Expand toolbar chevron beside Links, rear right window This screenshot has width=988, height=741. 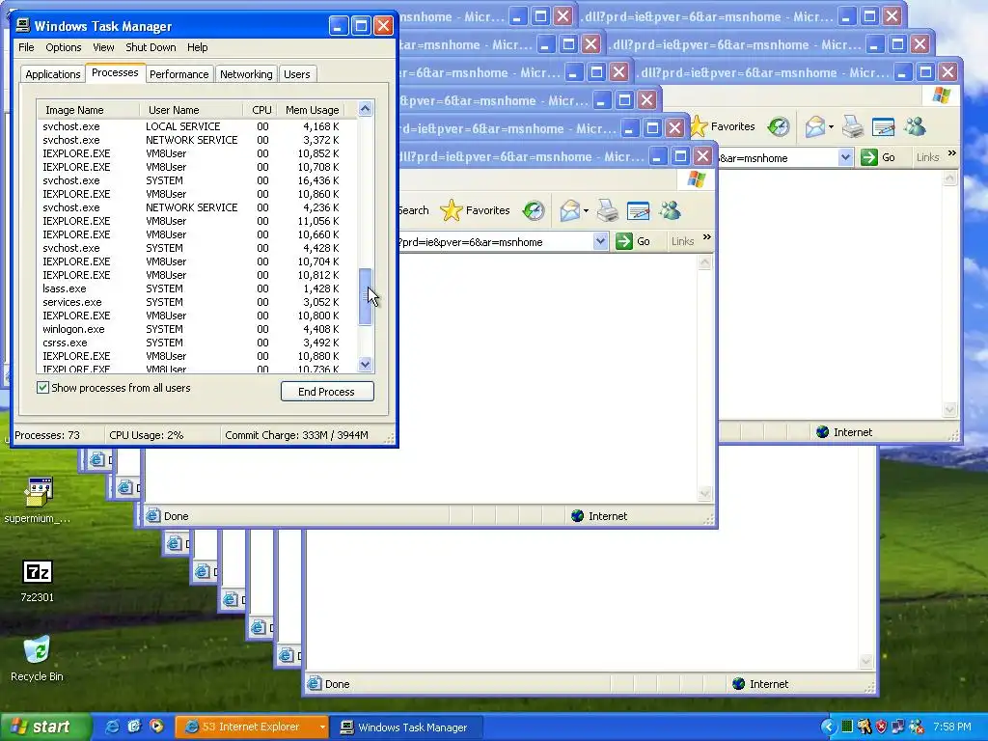click(x=952, y=153)
